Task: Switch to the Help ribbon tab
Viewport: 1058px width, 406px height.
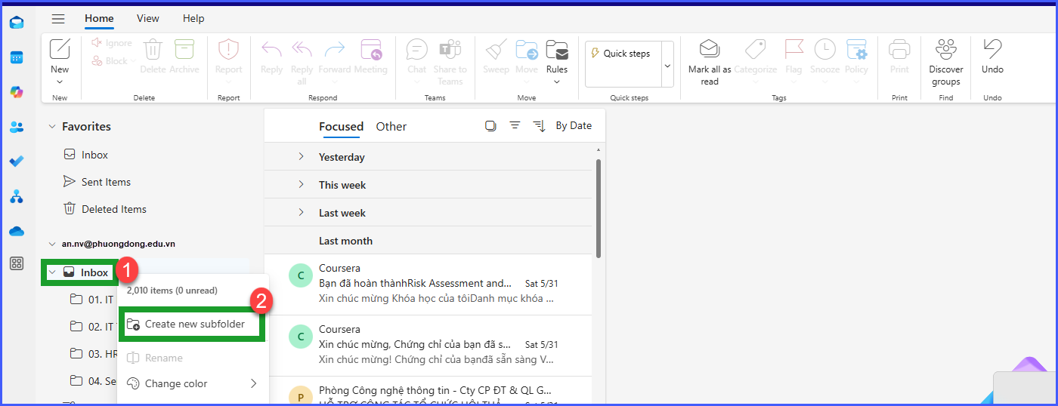Action: (x=193, y=18)
